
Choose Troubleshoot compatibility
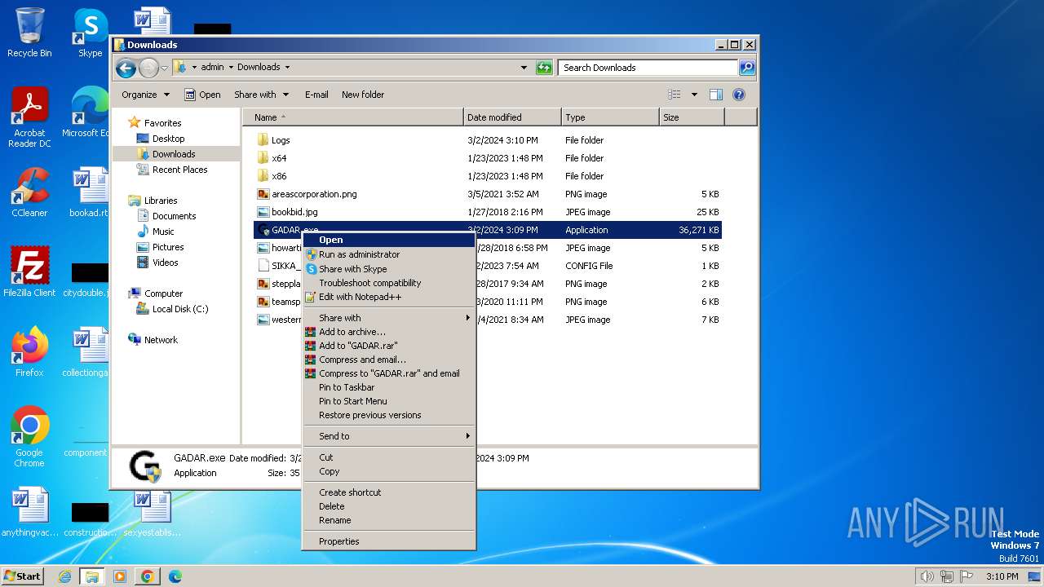(x=388, y=283)
